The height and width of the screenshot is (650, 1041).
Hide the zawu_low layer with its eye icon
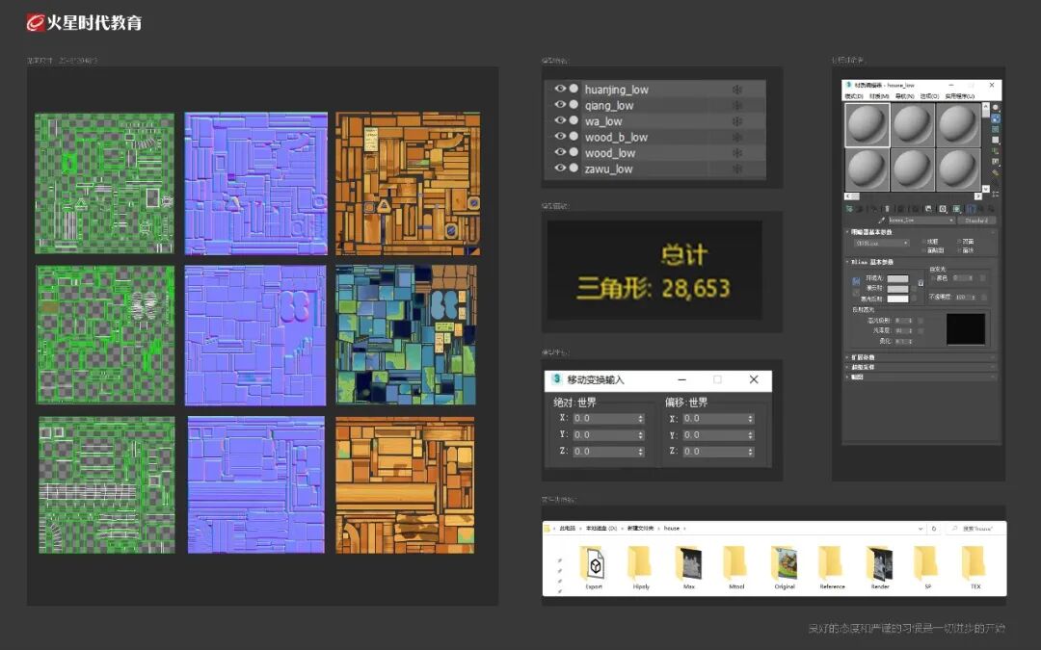click(560, 168)
